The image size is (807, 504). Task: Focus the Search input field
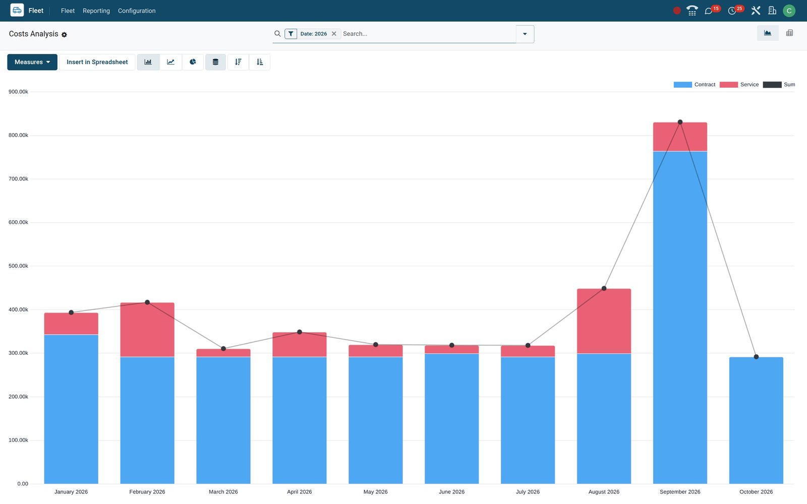[x=428, y=34]
